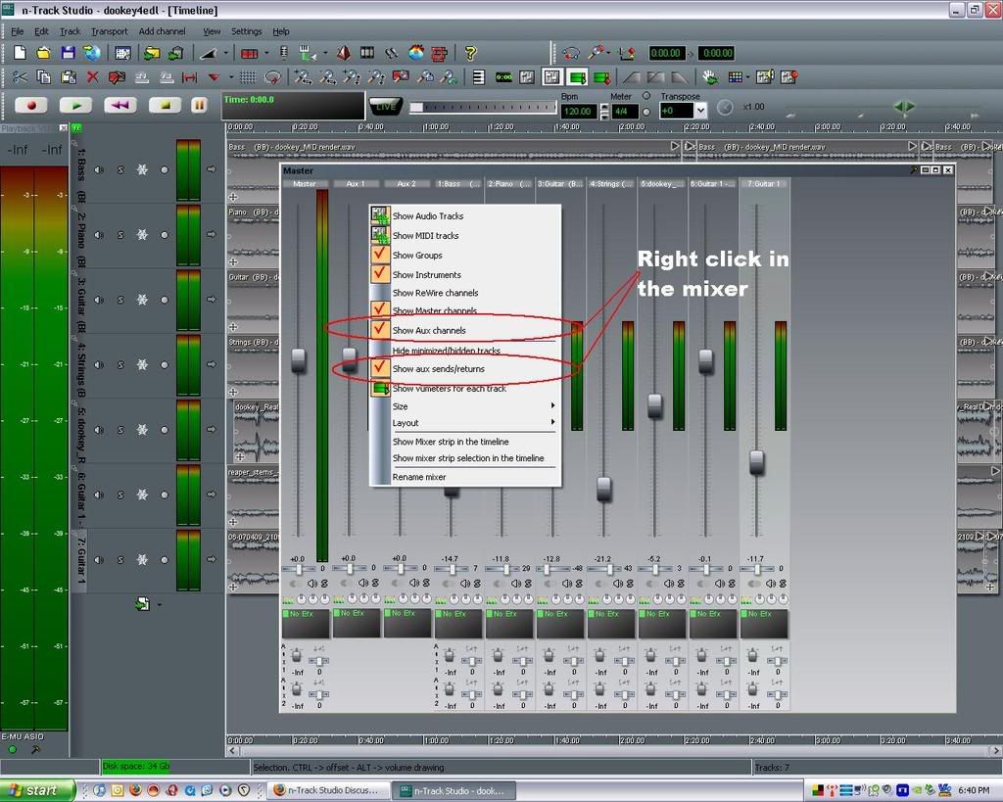The image size is (1003, 802).
Task: Delete the selection with the red X icon
Action: click(93, 77)
